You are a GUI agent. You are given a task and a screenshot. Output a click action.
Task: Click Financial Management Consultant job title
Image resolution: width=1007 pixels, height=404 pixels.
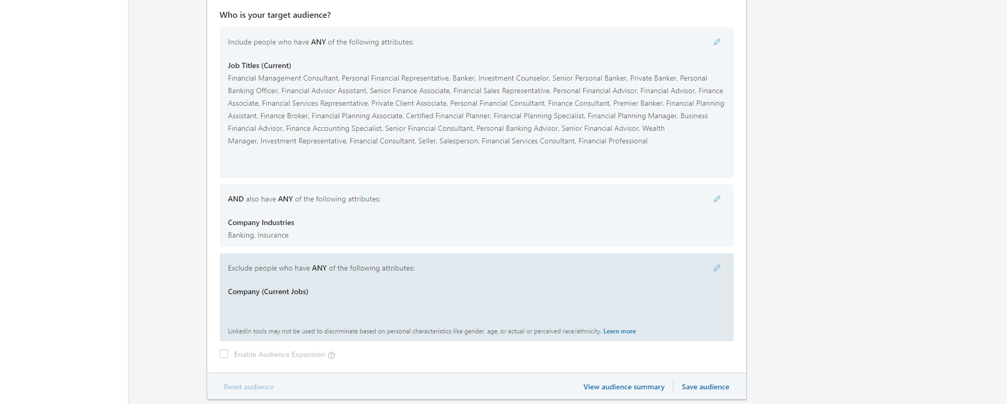pyautogui.click(x=283, y=78)
